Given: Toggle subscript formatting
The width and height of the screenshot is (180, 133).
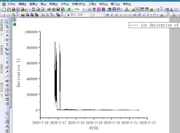Looking at the screenshot, I should [125, 15].
